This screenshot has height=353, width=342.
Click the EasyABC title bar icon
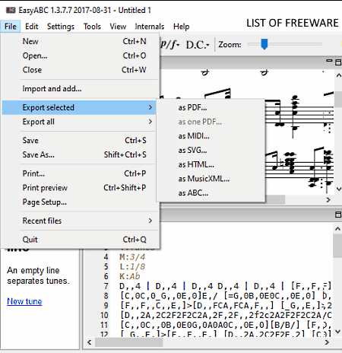click(x=11, y=10)
